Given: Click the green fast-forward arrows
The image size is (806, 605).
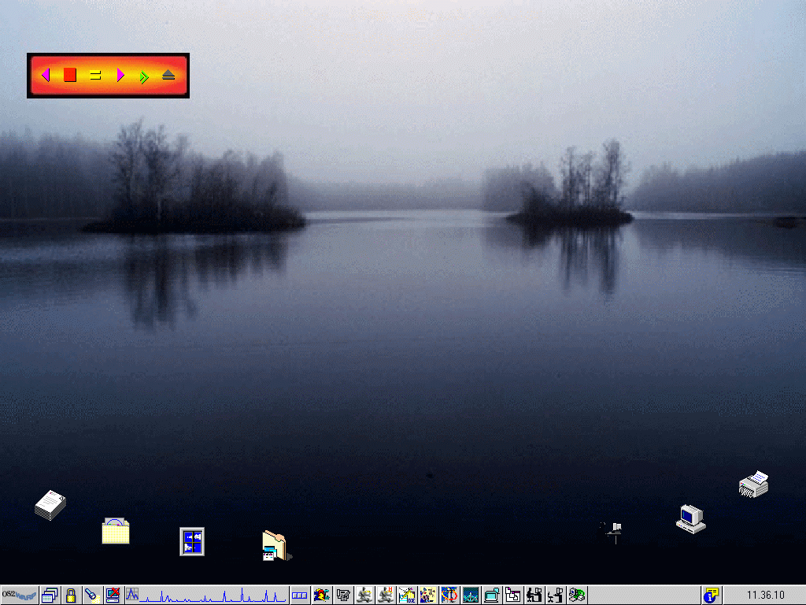Looking at the screenshot, I should 144,76.
